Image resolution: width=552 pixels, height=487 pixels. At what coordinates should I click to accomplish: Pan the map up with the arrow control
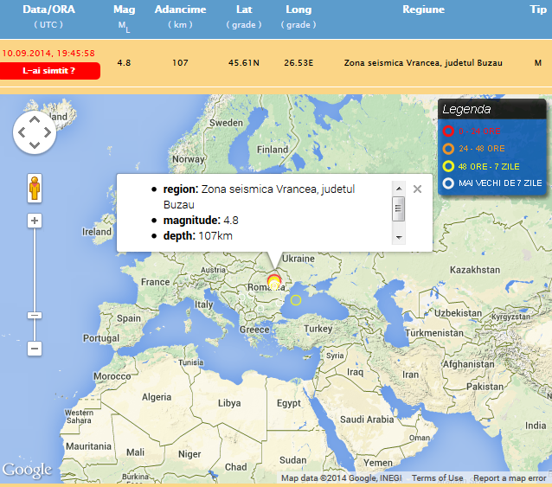pyautogui.click(x=35, y=120)
